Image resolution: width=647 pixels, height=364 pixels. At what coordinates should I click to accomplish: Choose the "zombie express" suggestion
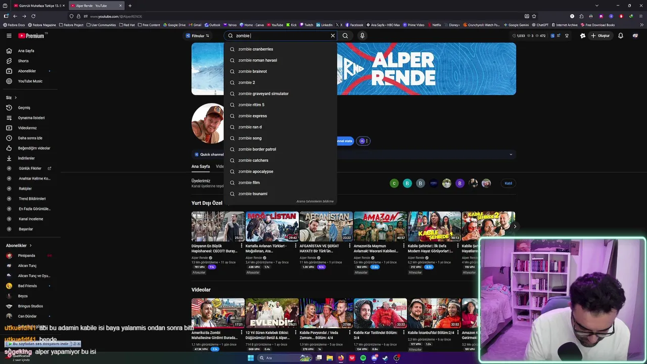[281, 116]
